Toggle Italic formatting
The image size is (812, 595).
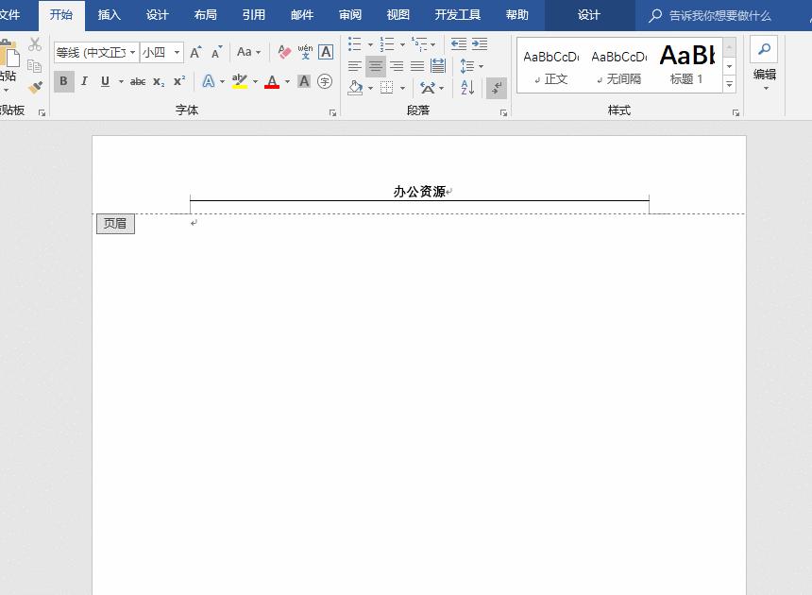(84, 82)
